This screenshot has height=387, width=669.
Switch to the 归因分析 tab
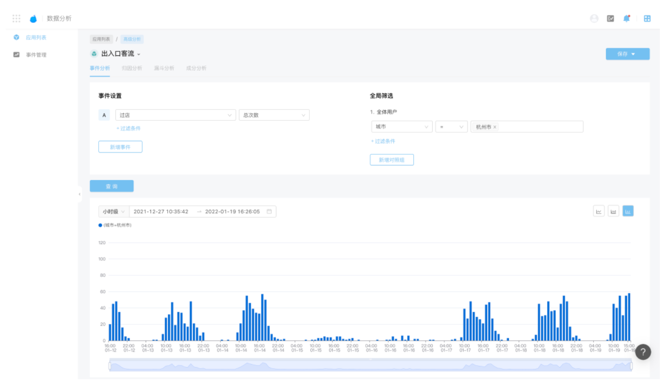(132, 68)
